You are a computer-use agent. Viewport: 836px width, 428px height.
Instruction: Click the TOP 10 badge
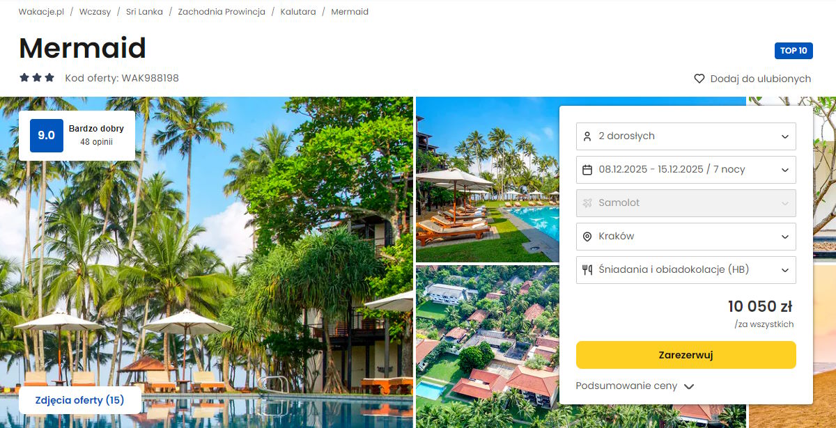pos(794,51)
